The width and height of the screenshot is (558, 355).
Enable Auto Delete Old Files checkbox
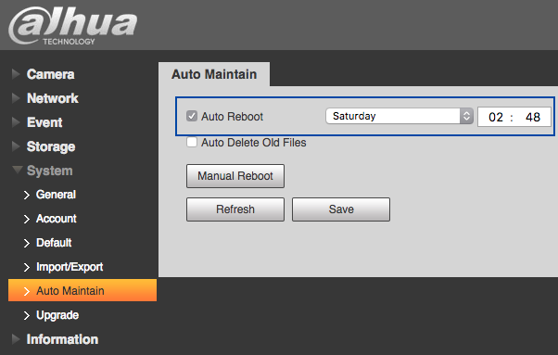[192, 142]
